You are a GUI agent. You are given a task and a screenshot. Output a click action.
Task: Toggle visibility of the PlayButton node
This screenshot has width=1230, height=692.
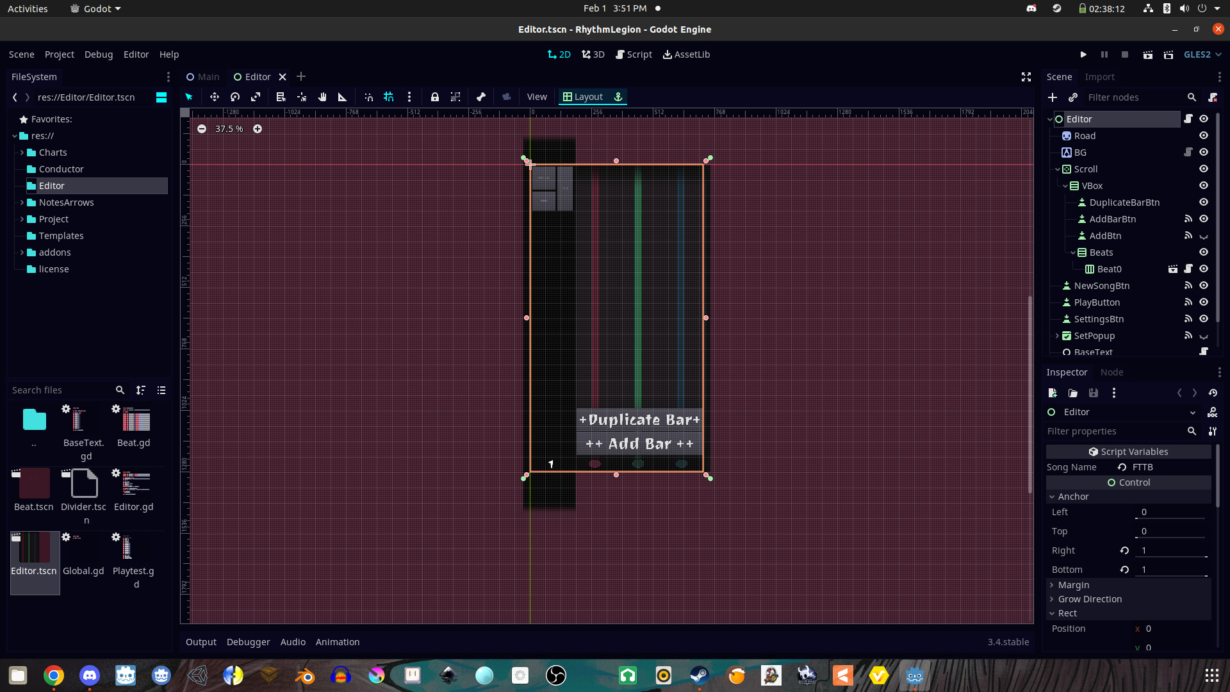pyautogui.click(x=1204, y=302)
